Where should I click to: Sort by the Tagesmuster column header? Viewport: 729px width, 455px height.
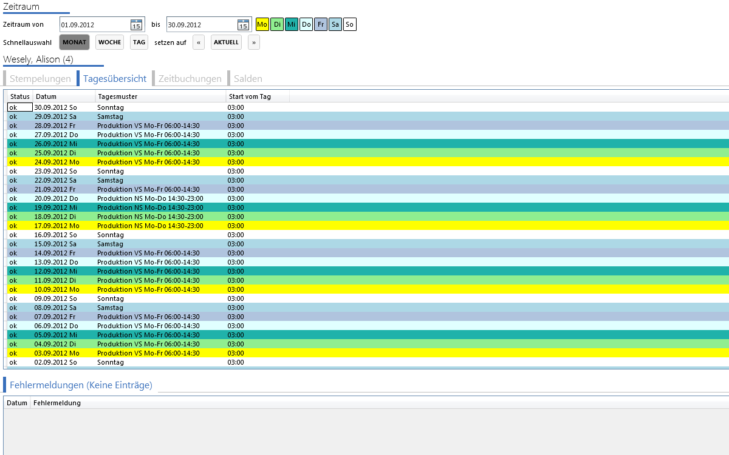[x=160, y=96]
